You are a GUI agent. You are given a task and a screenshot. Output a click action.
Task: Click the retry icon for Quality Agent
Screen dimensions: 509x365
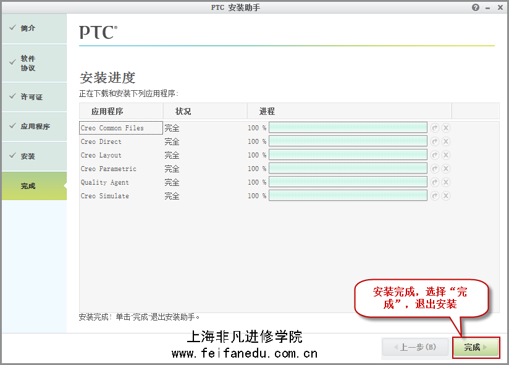pos(435,182)
